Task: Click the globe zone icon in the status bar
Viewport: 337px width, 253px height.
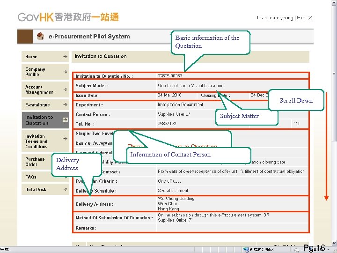Action: click(246, 250)
